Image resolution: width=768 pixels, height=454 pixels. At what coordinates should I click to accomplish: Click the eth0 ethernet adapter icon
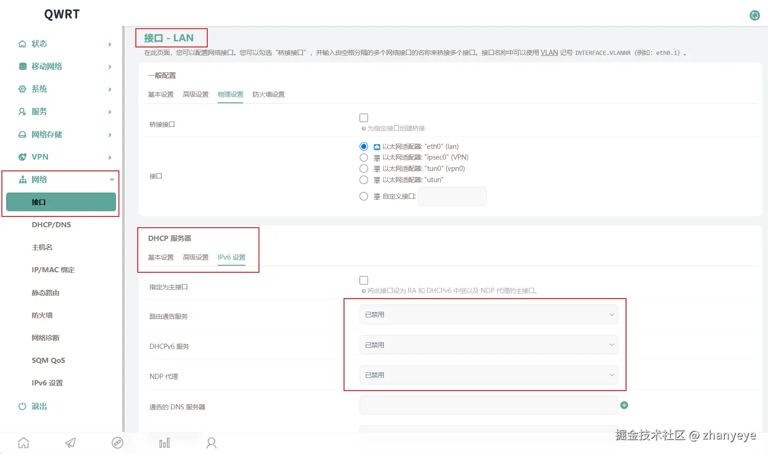377,147
